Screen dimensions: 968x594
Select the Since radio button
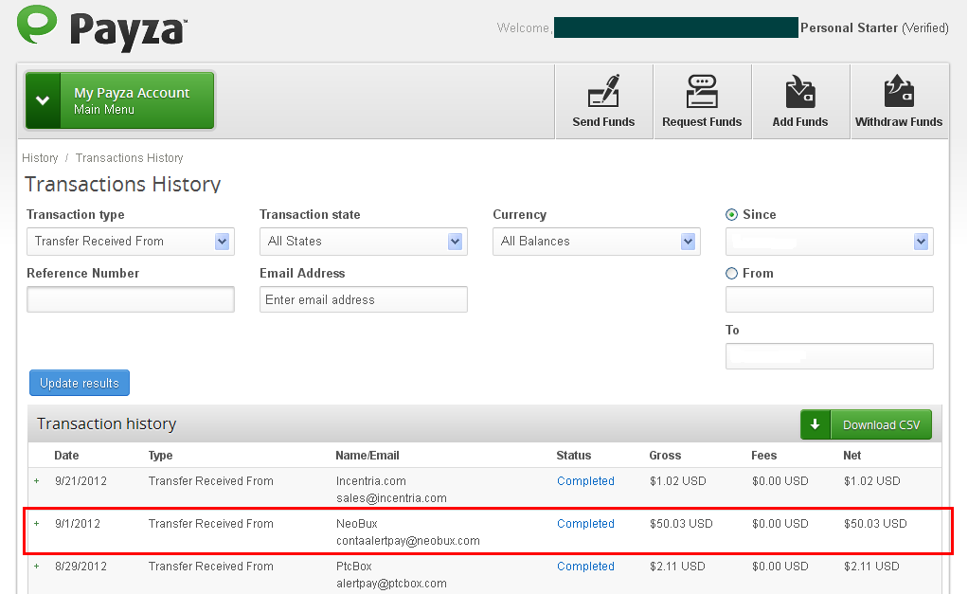point(731,215)
